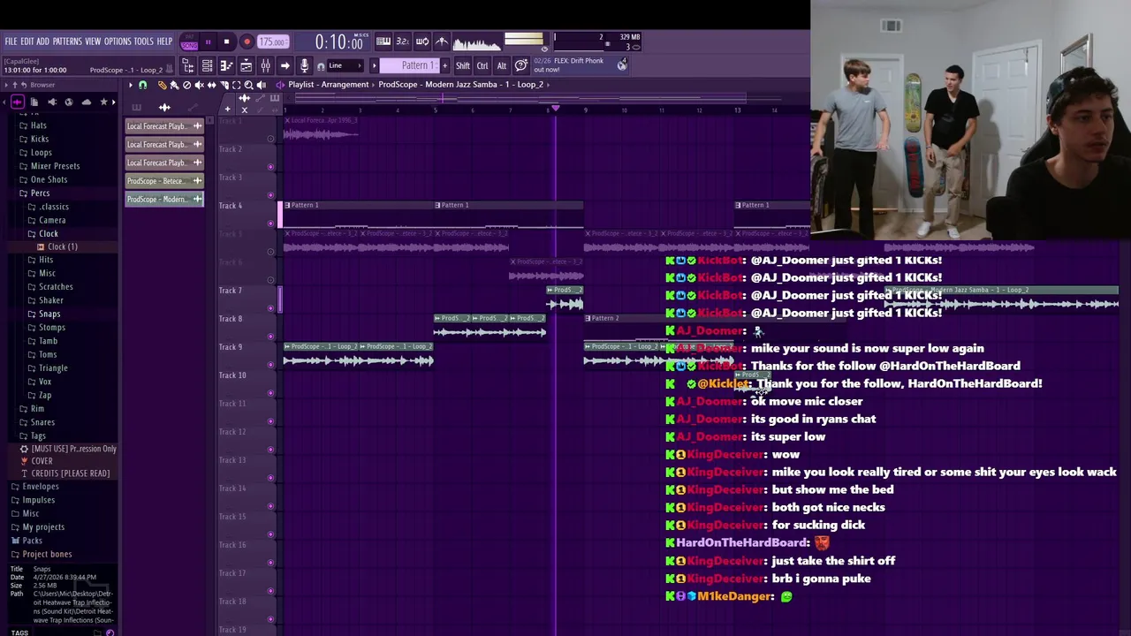1131x636 pixels.
Task: Click the star favorites icon in Browser
Action: 103,102
